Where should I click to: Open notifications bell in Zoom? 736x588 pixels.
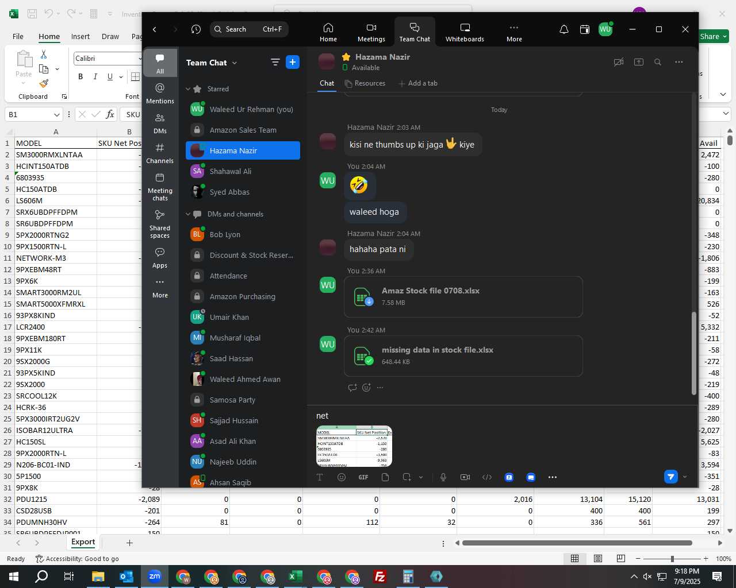564,29
